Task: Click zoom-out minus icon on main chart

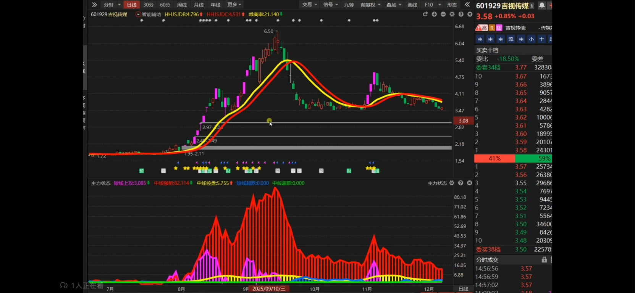Action: pos(443,14)
